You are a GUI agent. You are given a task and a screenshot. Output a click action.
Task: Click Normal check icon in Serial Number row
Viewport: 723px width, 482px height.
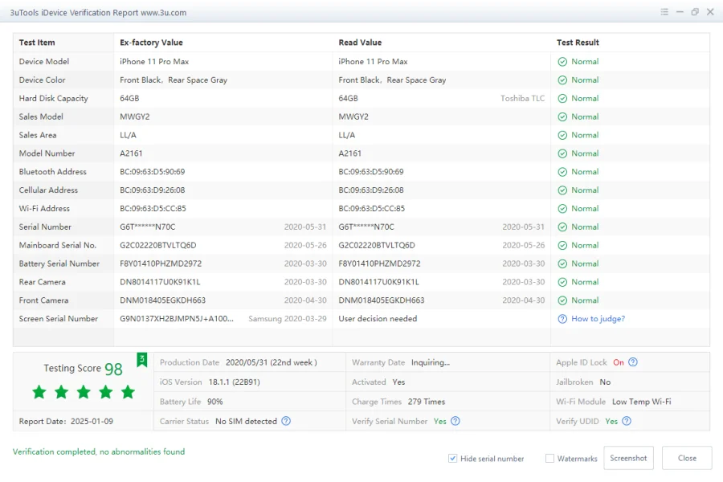(562, 227)
